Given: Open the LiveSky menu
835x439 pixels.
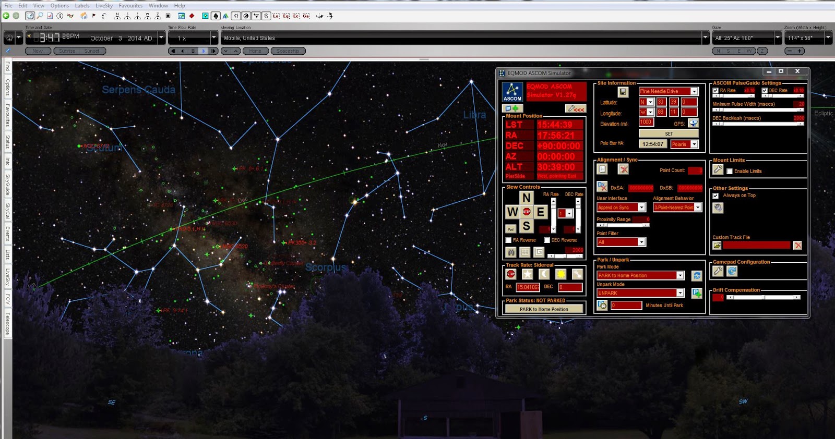Looking at the screenshot, I should tap(104, 6).
